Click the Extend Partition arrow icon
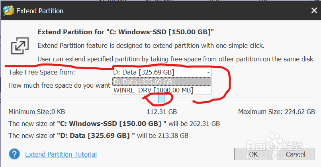The image size is (321, 167). [18, 44]
